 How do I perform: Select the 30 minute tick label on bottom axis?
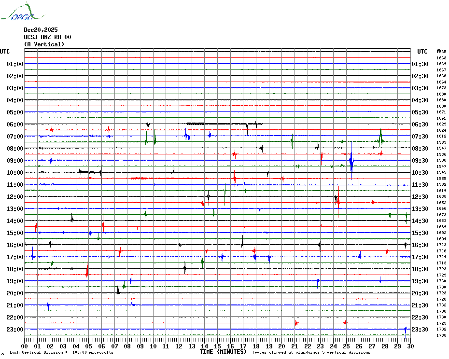coord(410,346)
